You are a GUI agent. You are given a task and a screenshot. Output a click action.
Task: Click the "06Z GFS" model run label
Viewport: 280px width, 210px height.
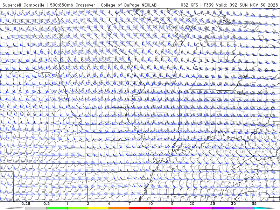[189, 5]
